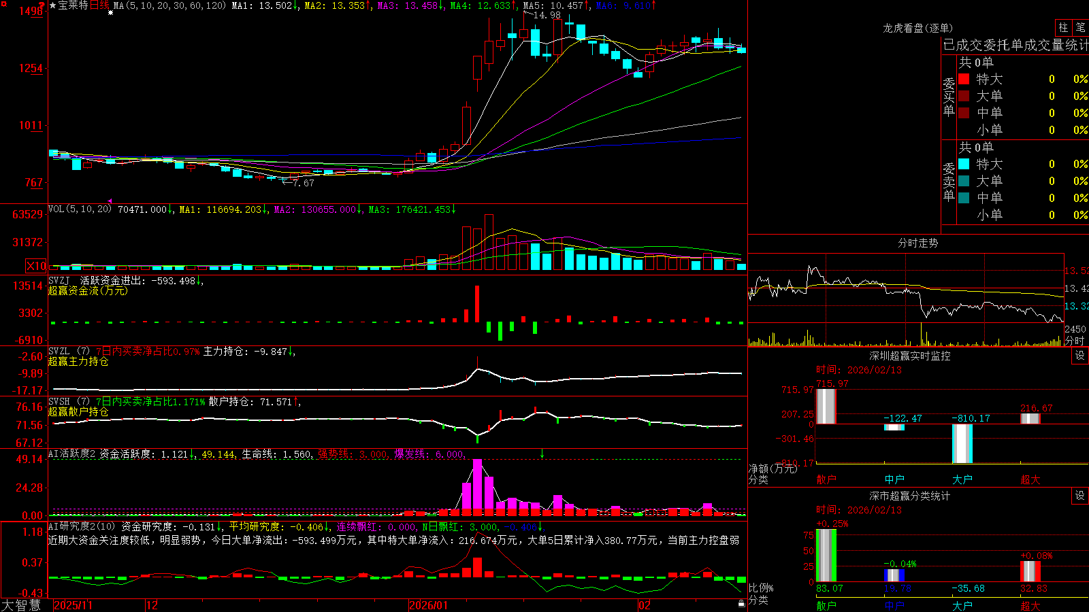1089x612 pixels.
Task: Click 时间: 2026/02/13 in 深圳超赢实时监控
Action: [859, 370]
